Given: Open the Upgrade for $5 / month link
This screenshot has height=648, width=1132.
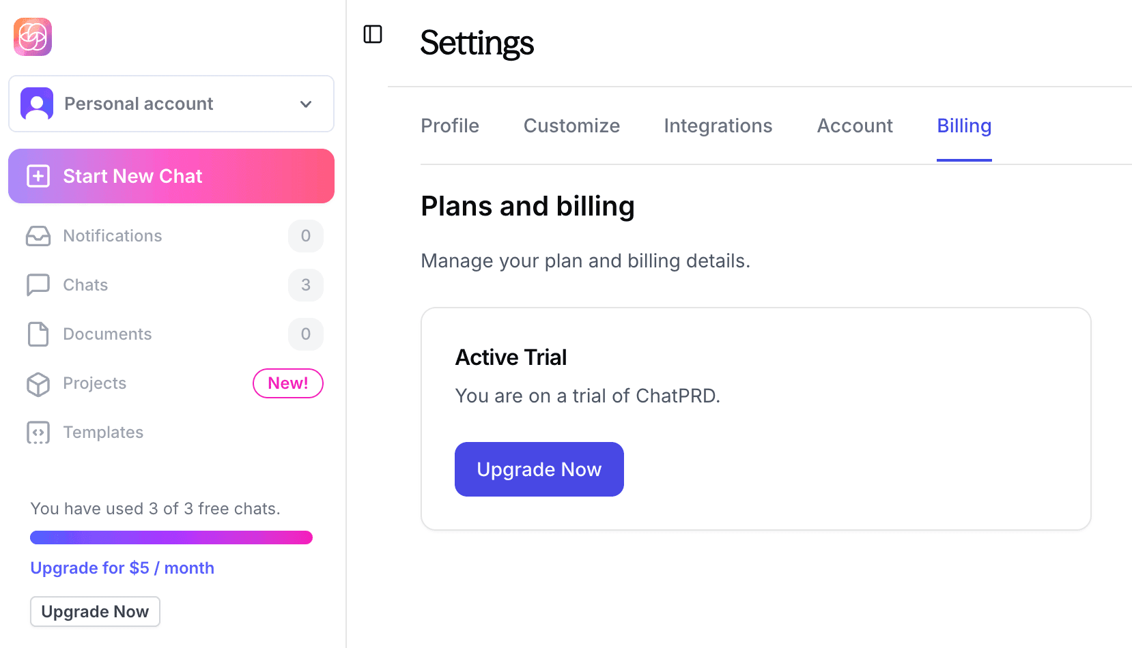Looking at the screenshot, I should tap(122, 568).
